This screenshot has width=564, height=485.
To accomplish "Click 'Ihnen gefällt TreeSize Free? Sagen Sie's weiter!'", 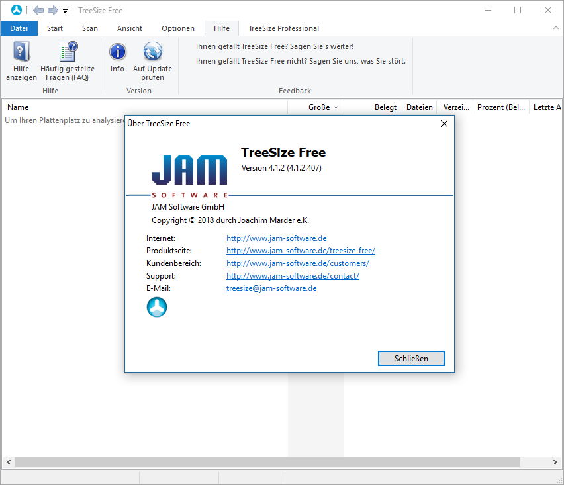I will (x=275, y=46).
